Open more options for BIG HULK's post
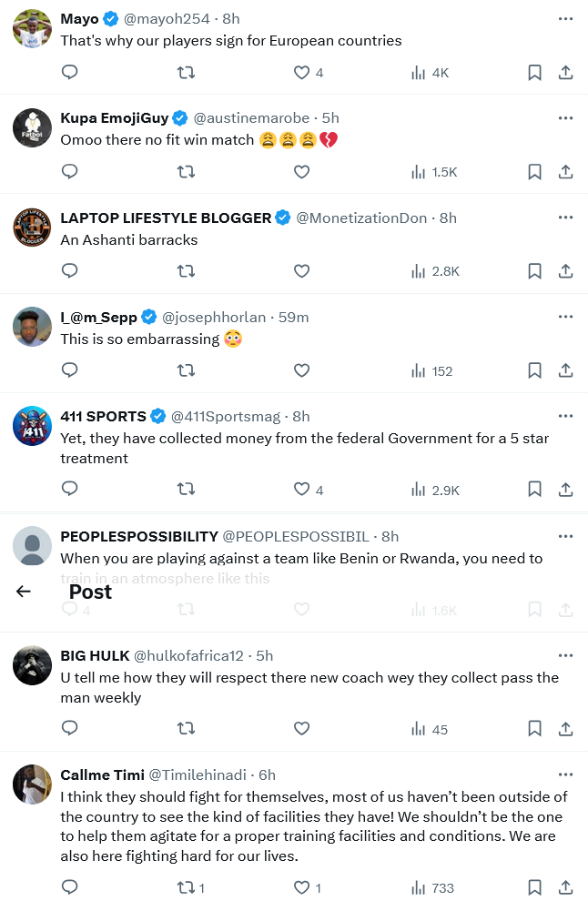 pos(565,655)
